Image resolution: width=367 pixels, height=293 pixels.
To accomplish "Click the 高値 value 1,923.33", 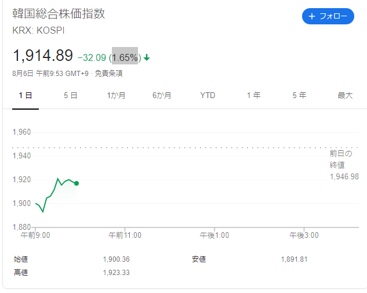I will click(116, 272).
